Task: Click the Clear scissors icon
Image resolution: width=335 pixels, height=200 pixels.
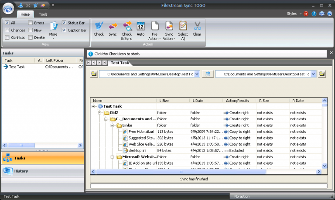Action: tap(197, 29)
